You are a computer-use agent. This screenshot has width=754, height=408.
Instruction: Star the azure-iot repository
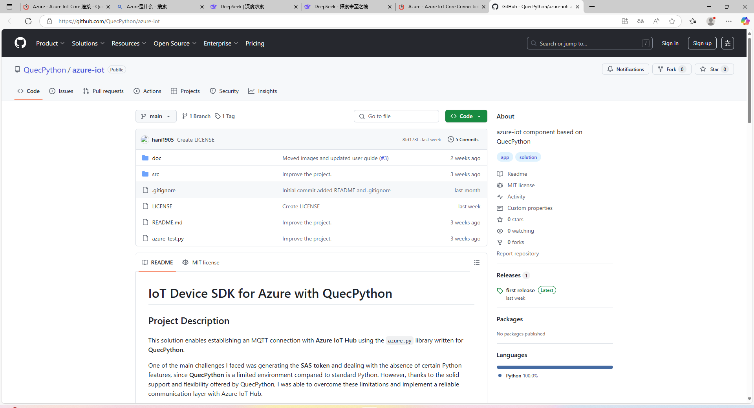[714, 69]
